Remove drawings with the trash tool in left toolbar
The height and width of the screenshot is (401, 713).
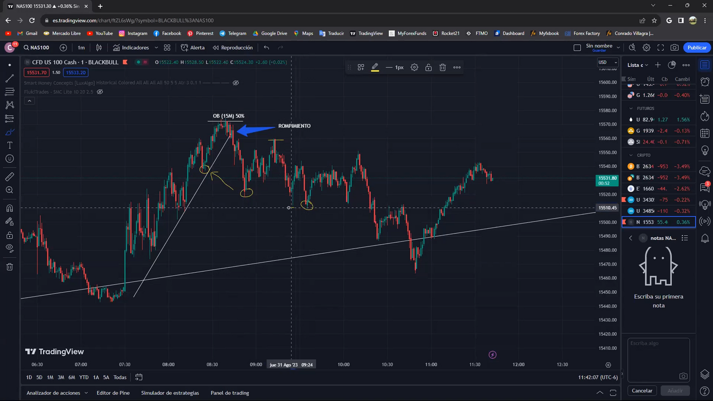9,267
